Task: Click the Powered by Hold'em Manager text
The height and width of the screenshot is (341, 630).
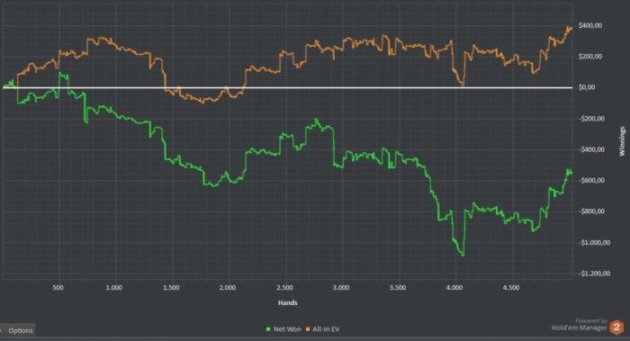Action: [x=580, y=325]
